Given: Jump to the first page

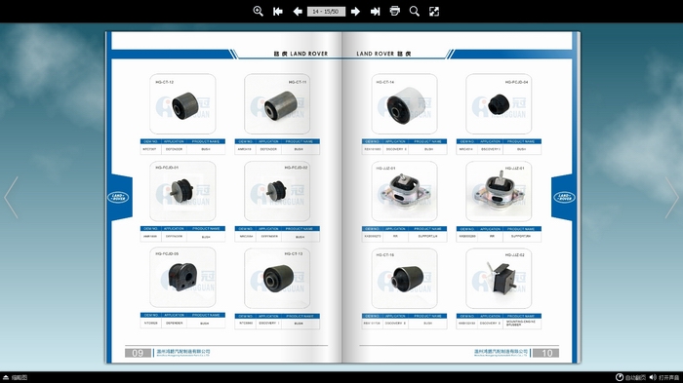Looking at the screenshot, I should tap(277, 12).
